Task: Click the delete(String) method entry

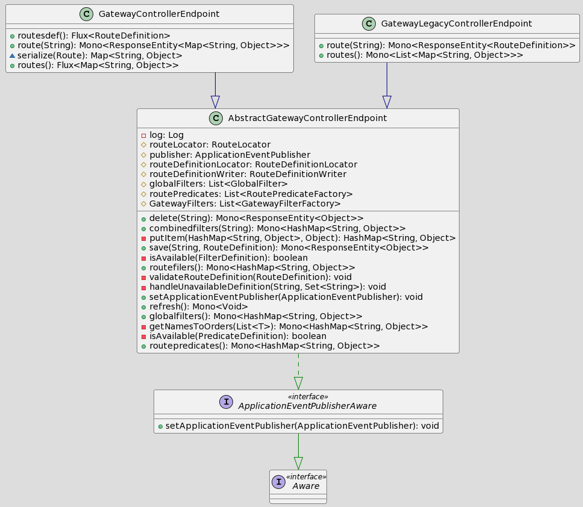Action: tap(256, 218)
